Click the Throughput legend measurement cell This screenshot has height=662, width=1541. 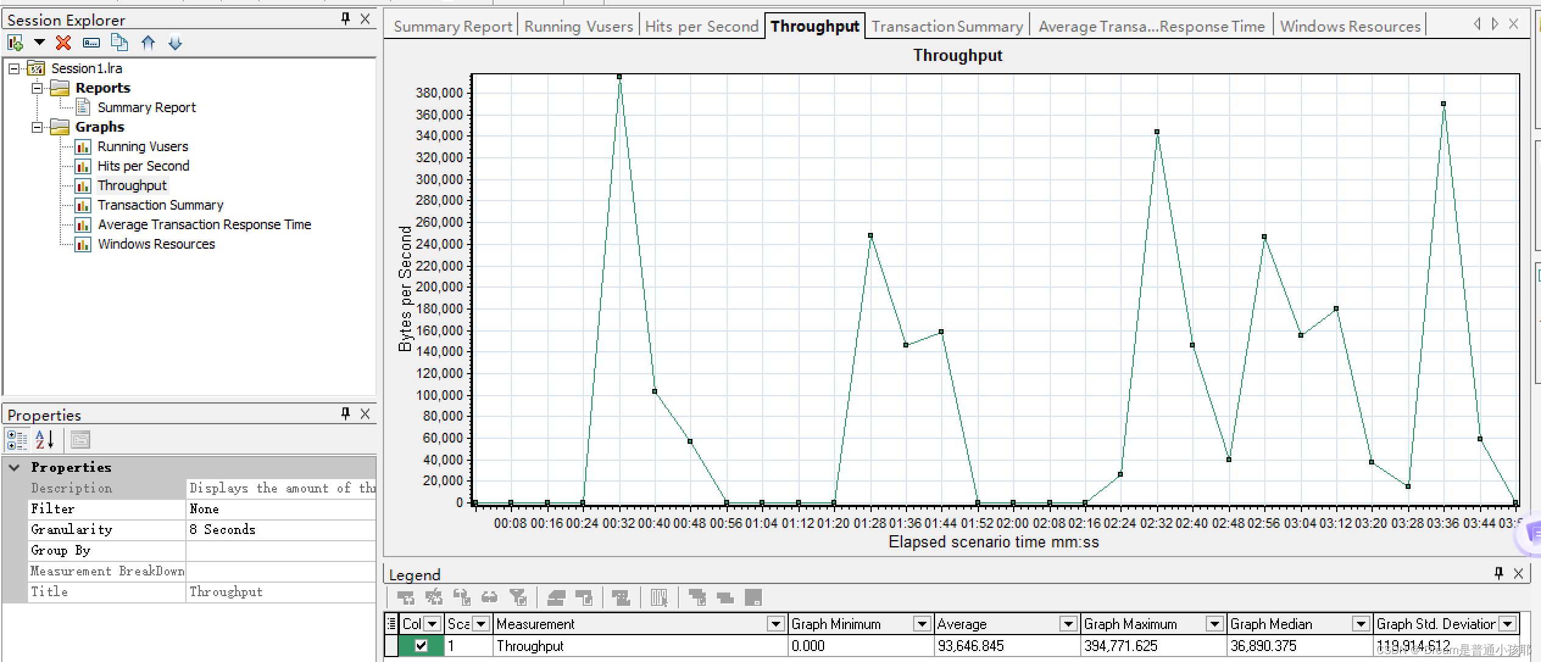640,646
